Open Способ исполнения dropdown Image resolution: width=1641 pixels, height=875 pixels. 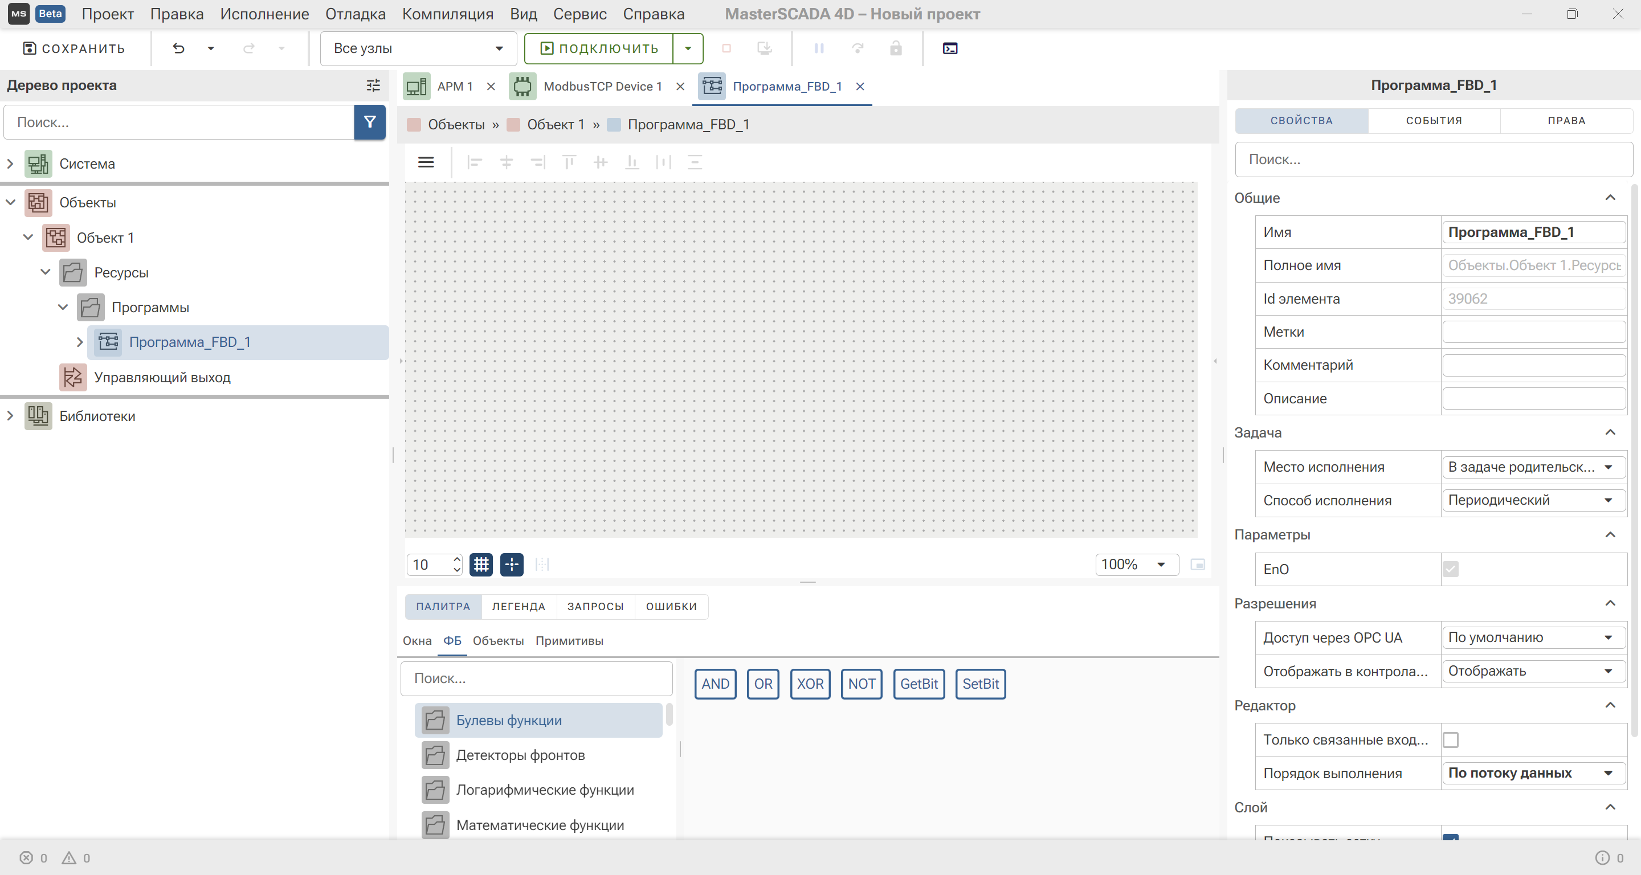1533,500
